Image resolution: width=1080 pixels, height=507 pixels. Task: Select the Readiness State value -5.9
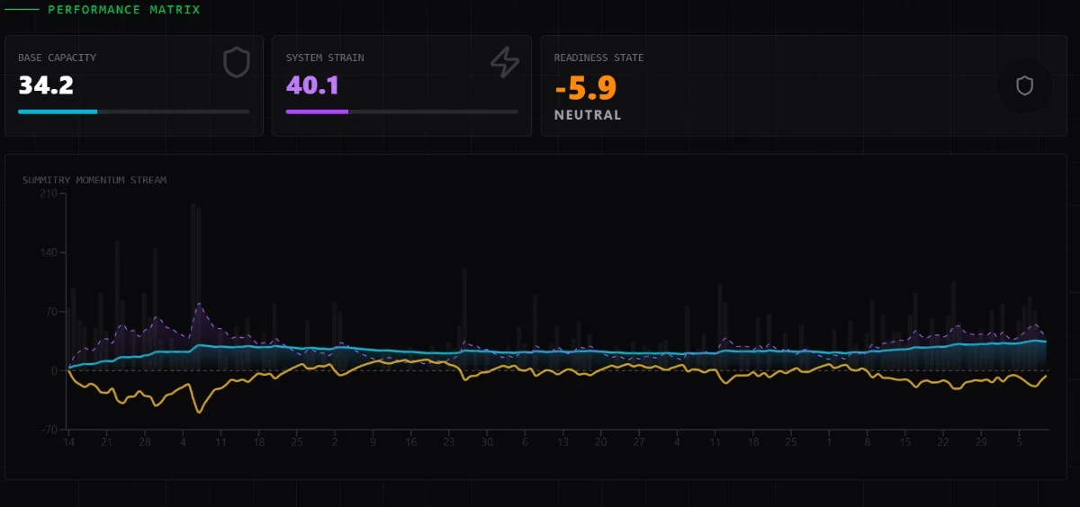(x=585, y=88)
